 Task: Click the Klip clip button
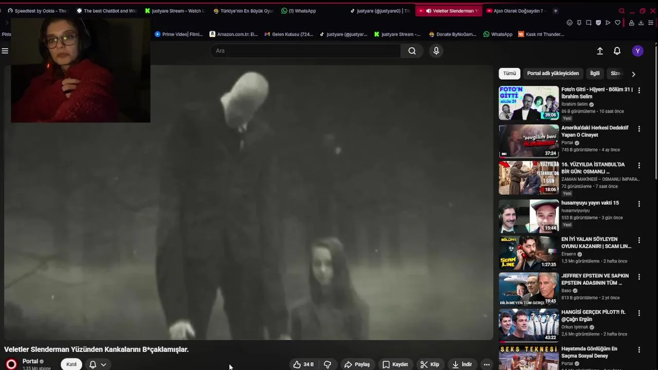(430, 364)
